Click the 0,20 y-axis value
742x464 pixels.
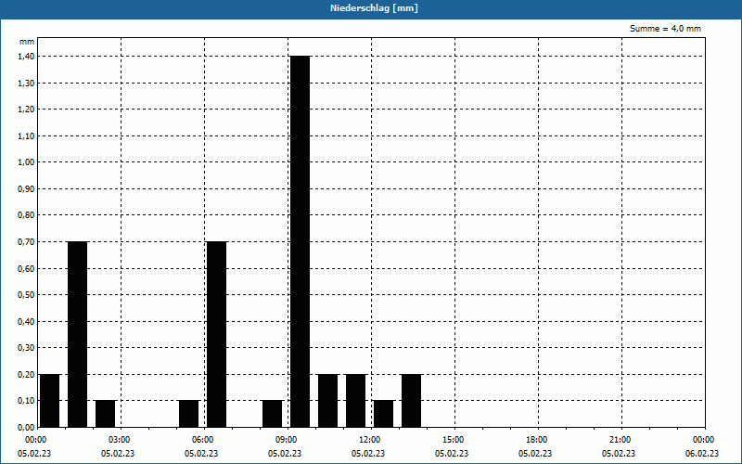[26, 375]
